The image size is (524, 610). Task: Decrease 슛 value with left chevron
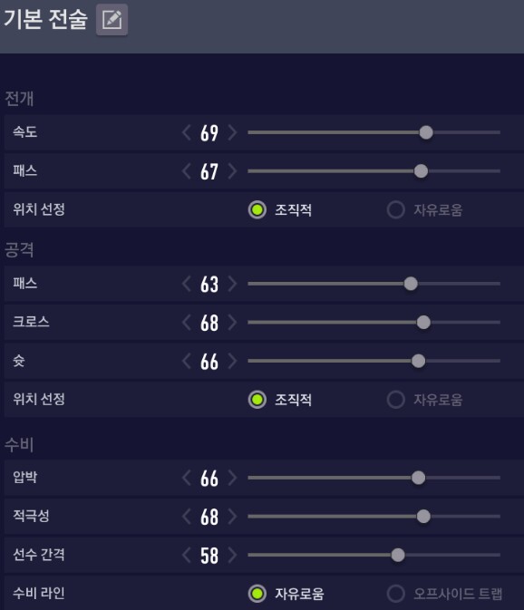click(x=187, y=361)
